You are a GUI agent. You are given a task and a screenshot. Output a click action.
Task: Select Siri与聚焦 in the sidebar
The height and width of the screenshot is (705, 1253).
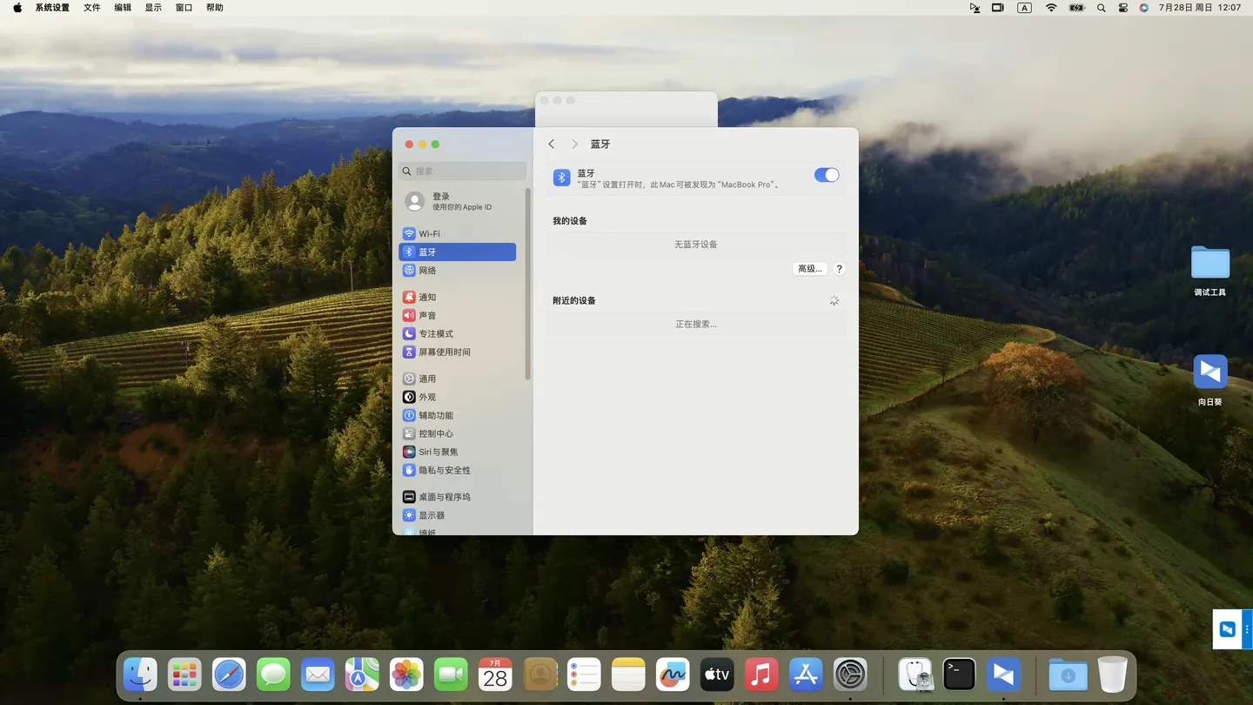[438, 453]
